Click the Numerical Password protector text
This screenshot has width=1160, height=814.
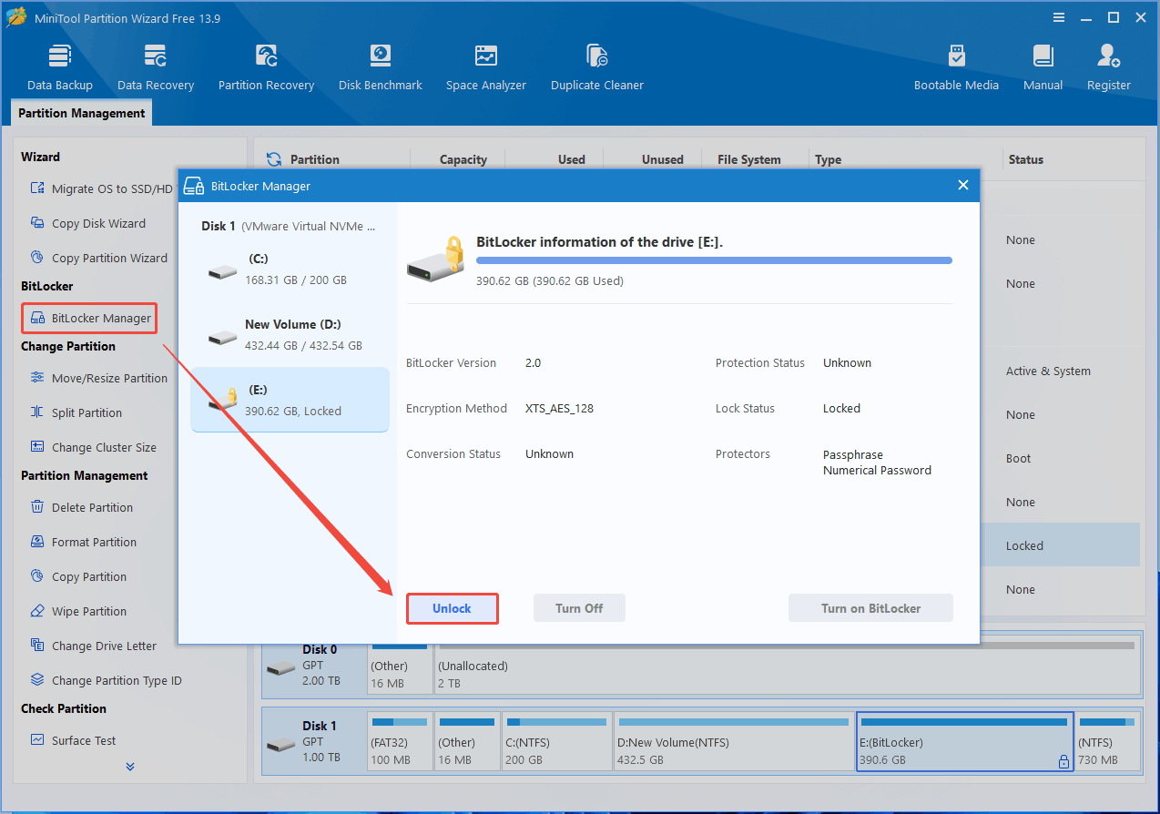pos(877,470)
